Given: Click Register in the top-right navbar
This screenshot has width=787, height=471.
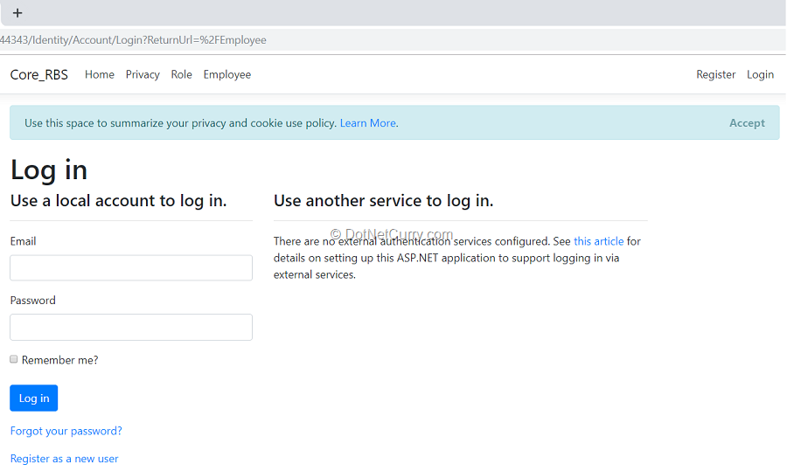Looking at the screenshot, I should tap(715, 75).
